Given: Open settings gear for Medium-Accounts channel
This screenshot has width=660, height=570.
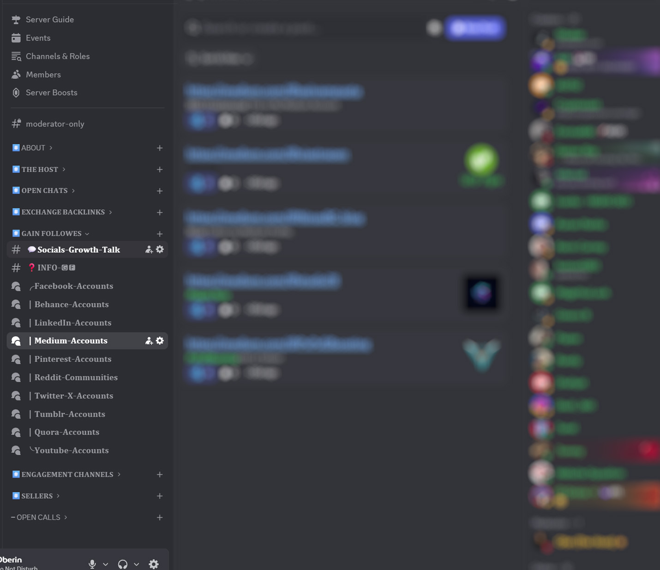Looking at the screenshot, I should tap(160, 341).
